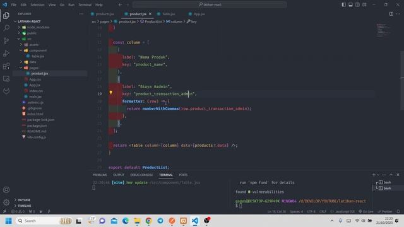Open vite.config.js in the explorer

(37, 137)
